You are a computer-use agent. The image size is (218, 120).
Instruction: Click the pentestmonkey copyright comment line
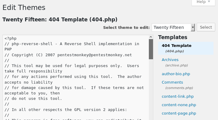coord(68,55)
